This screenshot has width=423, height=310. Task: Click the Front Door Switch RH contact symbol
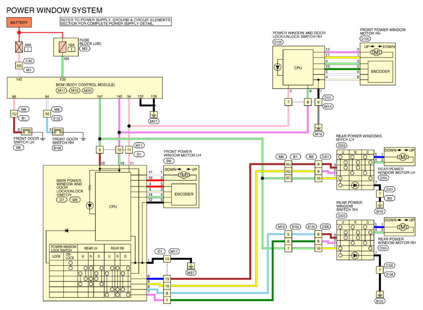coord(58,132)
